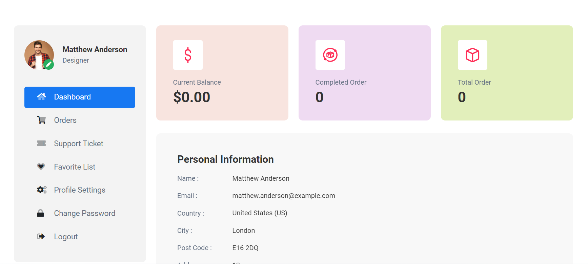Click the logout arrow icon

coord(41,237)
